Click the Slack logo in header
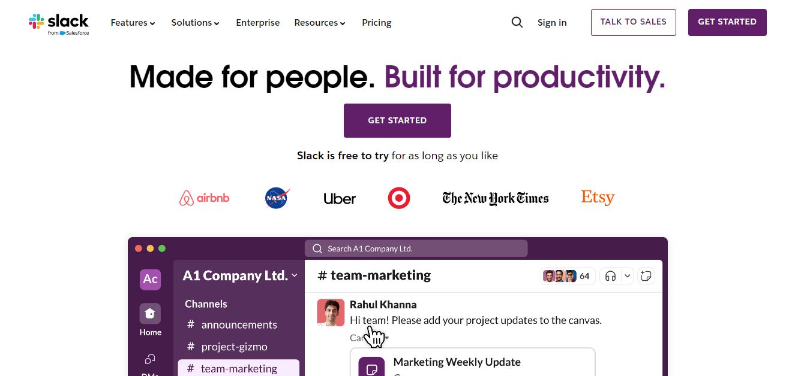This screenshot has width=792, height=376. tap(59, 23)
